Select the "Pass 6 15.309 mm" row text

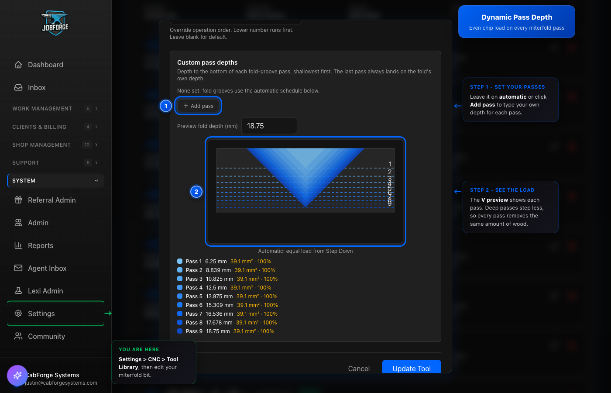pos(209,305)
